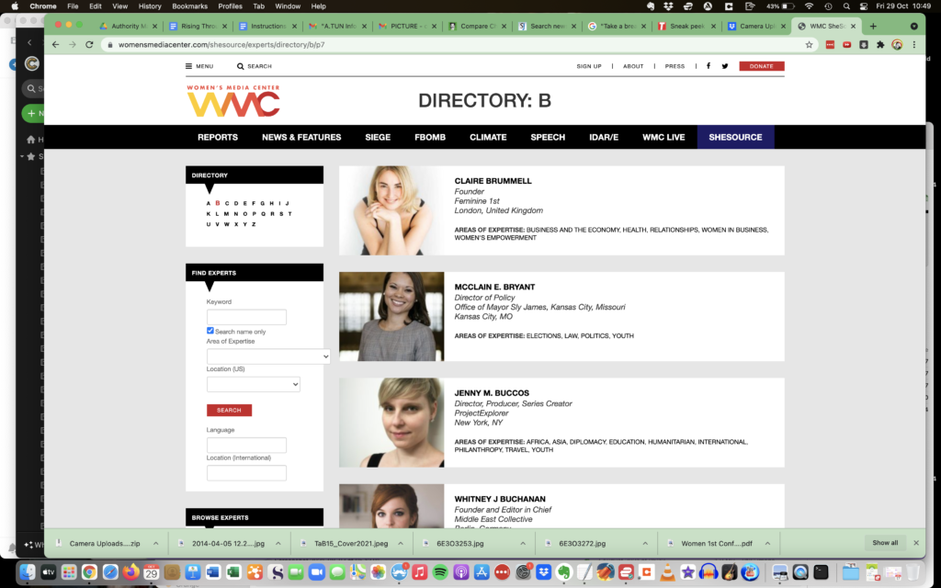This screenshot has width=941, height=588.
Task: Launch Spotify from the Dock
Action: tap(440, 572)
